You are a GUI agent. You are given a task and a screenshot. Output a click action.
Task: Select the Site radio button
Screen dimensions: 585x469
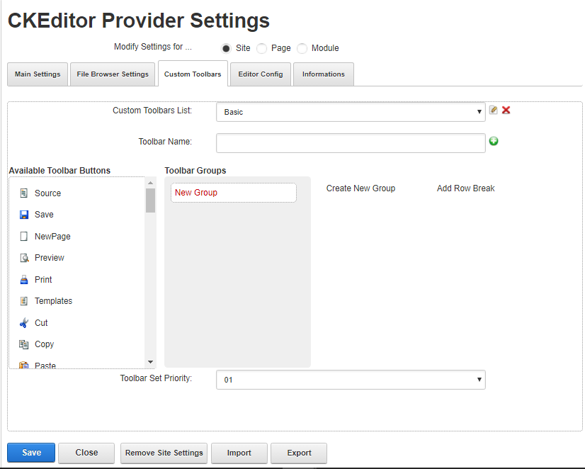(226, 48)
